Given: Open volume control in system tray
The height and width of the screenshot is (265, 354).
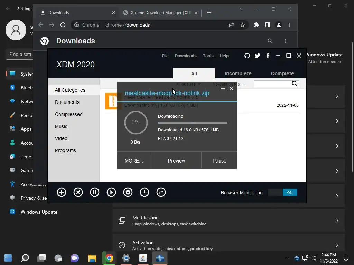Looking at the screenshot, I should tap(313, 258).
